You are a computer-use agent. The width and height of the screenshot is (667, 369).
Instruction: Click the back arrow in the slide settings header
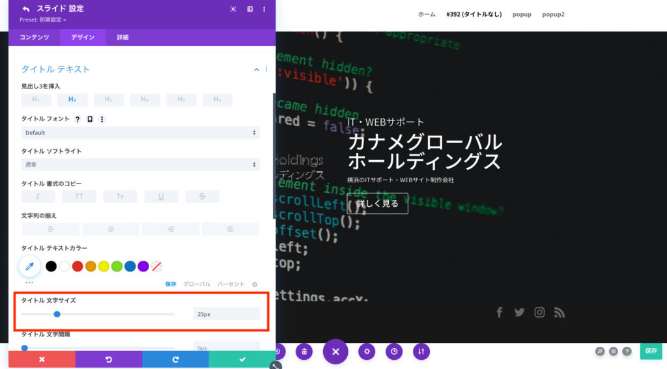tap(26, 8)
